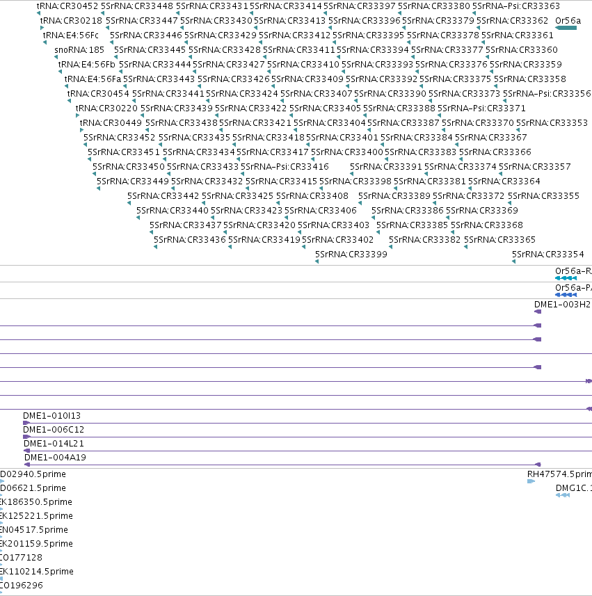The height and width of the screenshot is (596, 592).
Task: Click the arrow glyph under 5SrRNA:CR33354
Action: (x=513, y=261)
